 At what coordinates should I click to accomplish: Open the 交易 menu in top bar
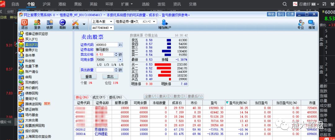(x=193, y=4)
